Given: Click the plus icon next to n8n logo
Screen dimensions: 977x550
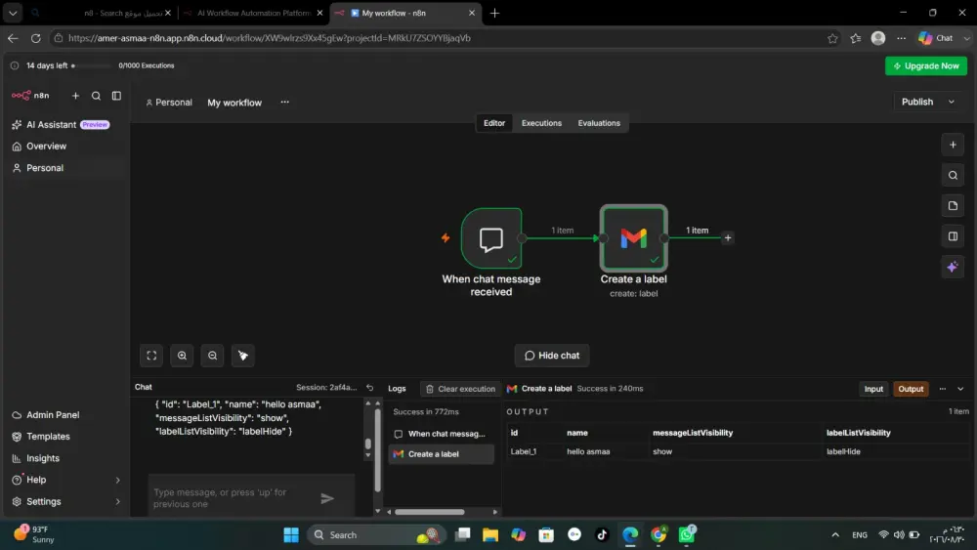Looking at the screenshot, I should pyautogui.click(x=75, y=96).
